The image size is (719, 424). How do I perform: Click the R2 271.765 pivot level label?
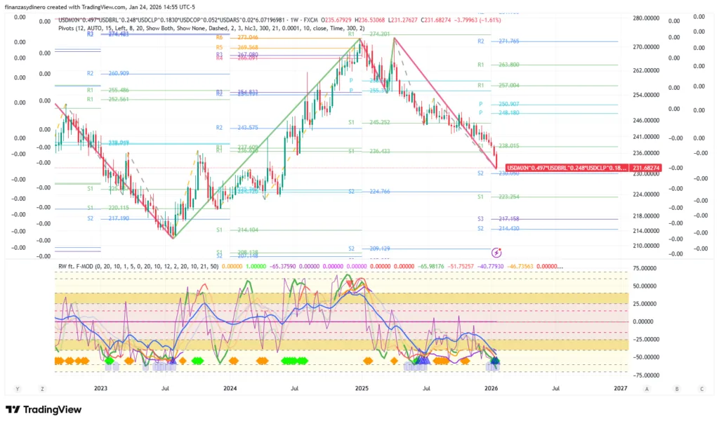pos(503,42)
